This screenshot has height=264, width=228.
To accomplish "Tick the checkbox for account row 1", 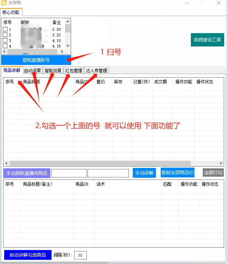I will (x=5, y=29).
